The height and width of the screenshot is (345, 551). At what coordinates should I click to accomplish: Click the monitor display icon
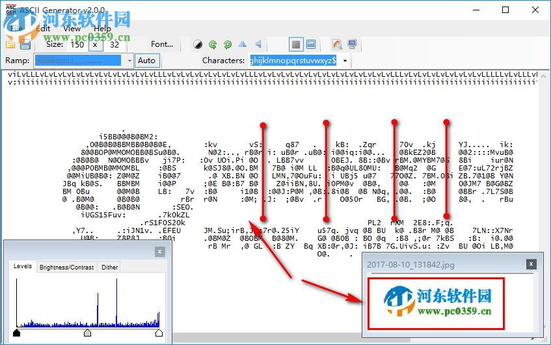(x=352, y=44)
